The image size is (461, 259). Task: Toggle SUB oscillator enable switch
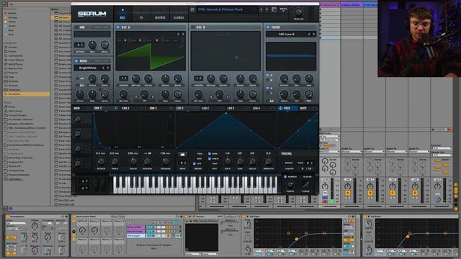(x=76, y=27)
